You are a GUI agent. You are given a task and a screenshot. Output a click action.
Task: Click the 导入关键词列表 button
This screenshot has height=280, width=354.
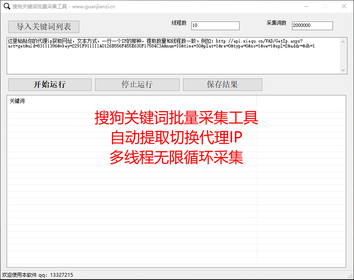pyautogui.click(x=44, y=27)
